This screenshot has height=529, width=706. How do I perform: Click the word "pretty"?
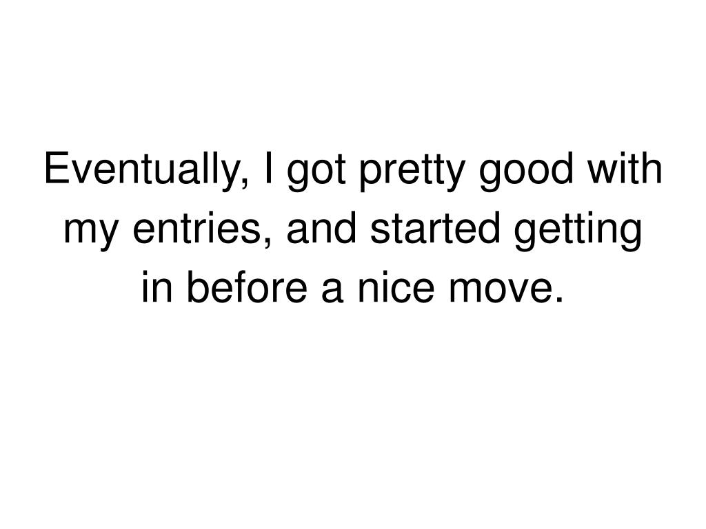coord(412,173)
